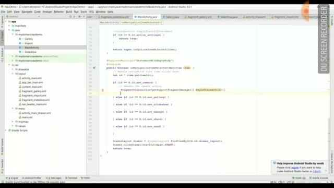Select fragment_import.xml in project tree

pyautogui.click(x=33, y=96)
